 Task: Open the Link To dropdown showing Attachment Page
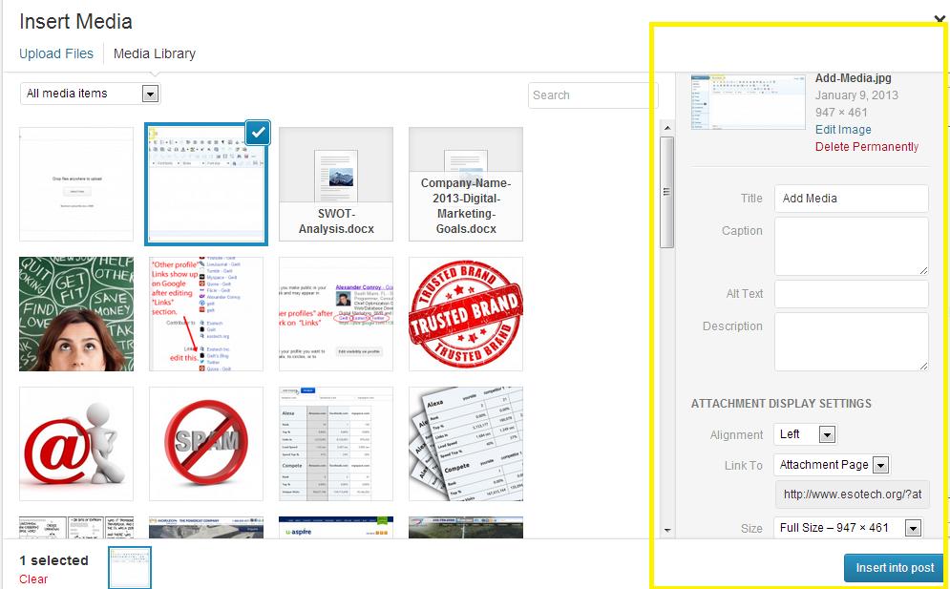coord(832,465)
